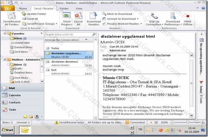Open Dial-Up Connection menu
Viewport: 208px width, 137px height.
[x=154, y=19]
